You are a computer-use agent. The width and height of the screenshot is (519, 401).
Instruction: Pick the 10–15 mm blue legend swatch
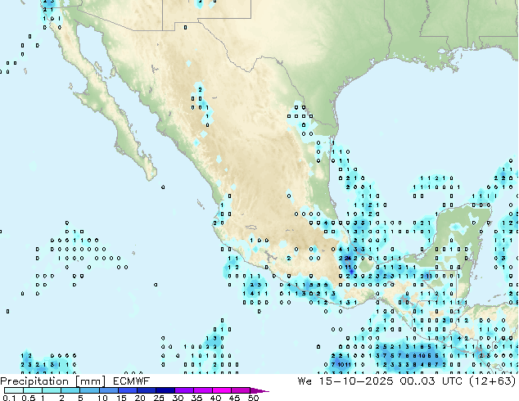point(109,390)
